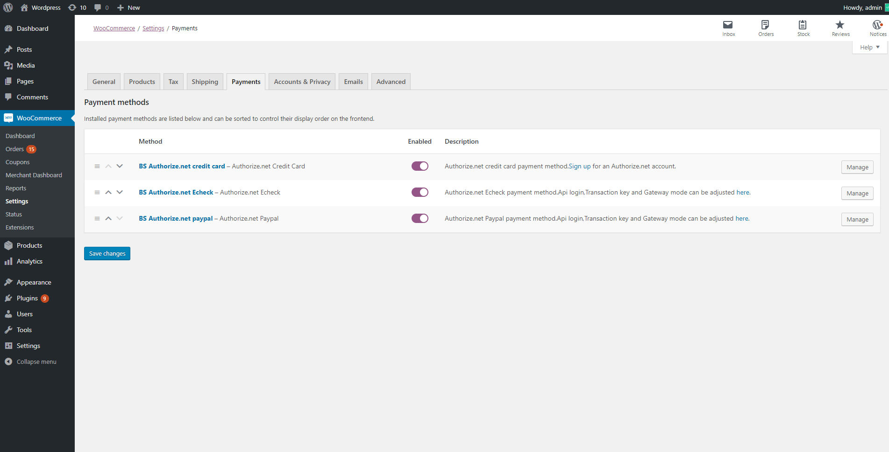Click Save changes button
Screen dimensions: 889x452
(107, 253)
